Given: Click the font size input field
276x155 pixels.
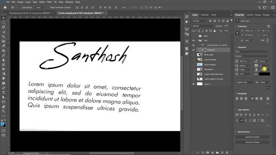Looking at the screenshot, I should point(245,61).
